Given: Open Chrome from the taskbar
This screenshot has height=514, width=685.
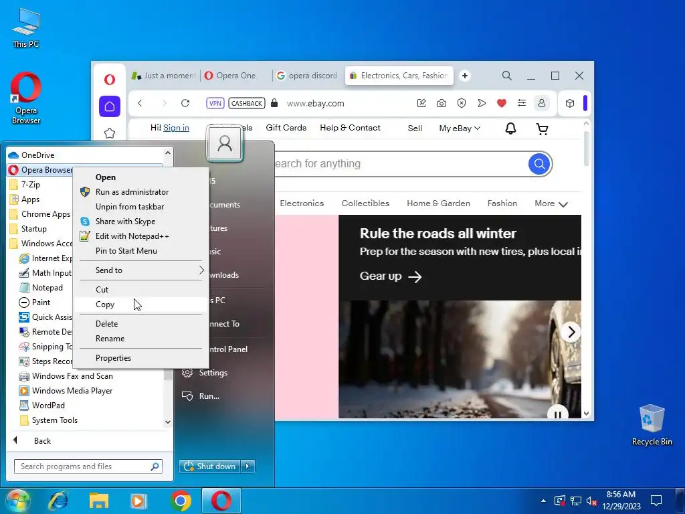Looking at the screenshot, I should pos(181,501).
